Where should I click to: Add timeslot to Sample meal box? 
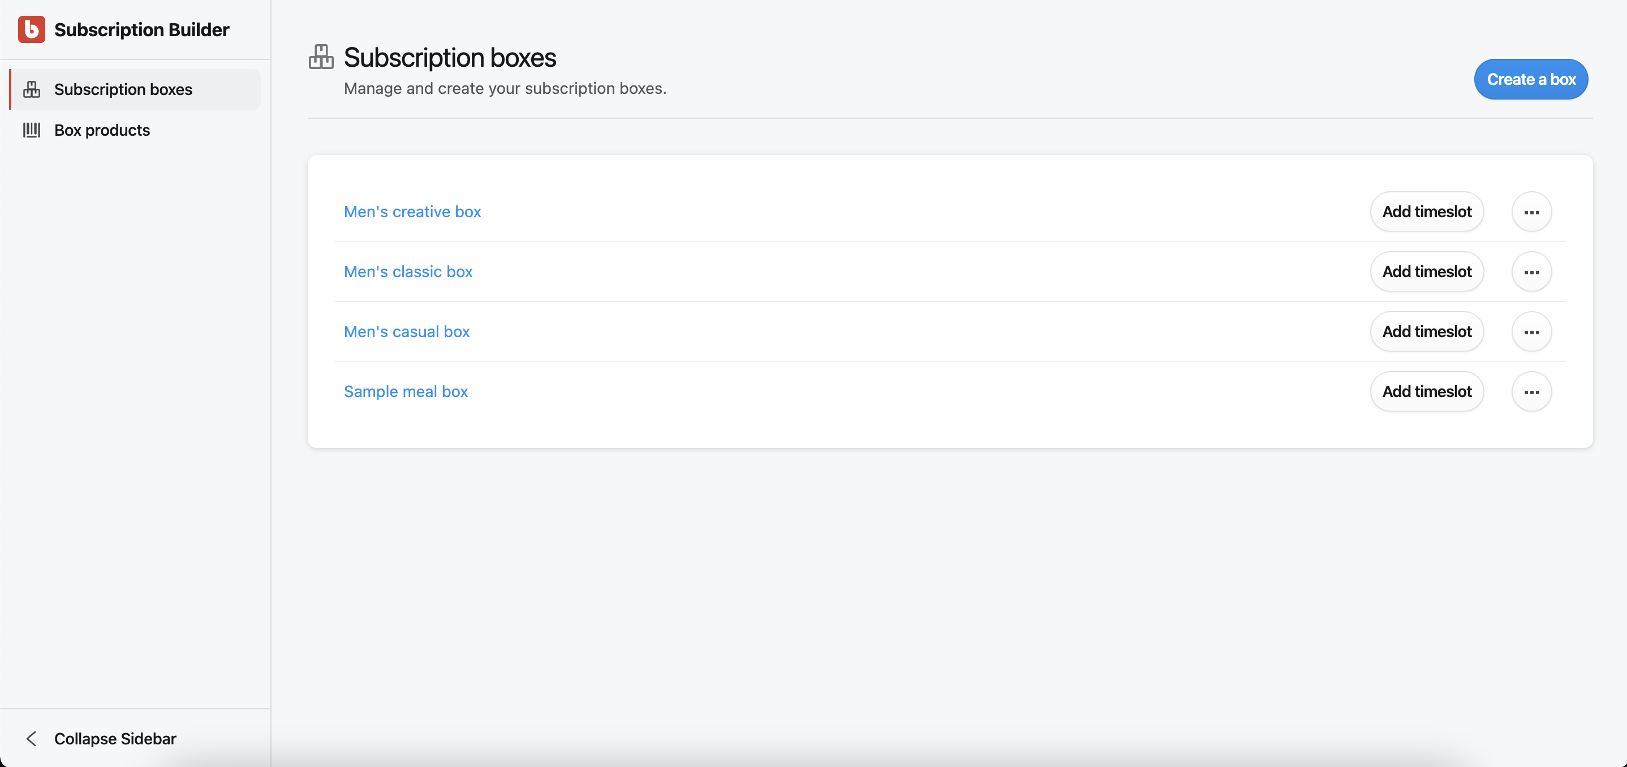tap(1426, 392)
